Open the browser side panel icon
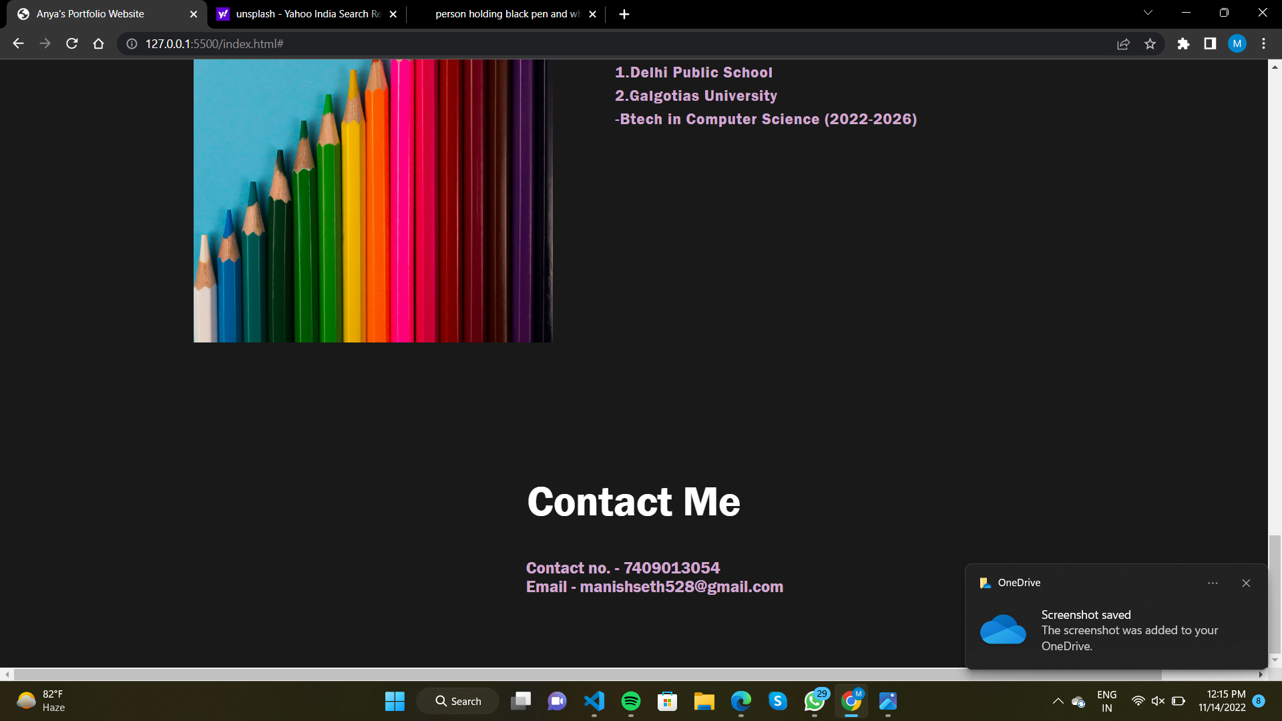 tap(1210, 43)
